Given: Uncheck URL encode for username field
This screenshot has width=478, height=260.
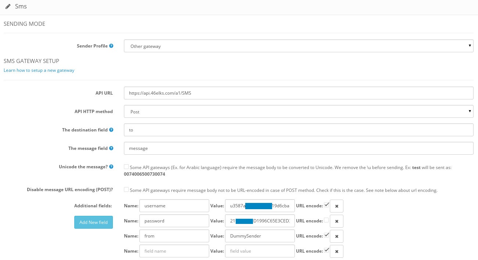Looking at the screenshot, I should click(327, 205).
